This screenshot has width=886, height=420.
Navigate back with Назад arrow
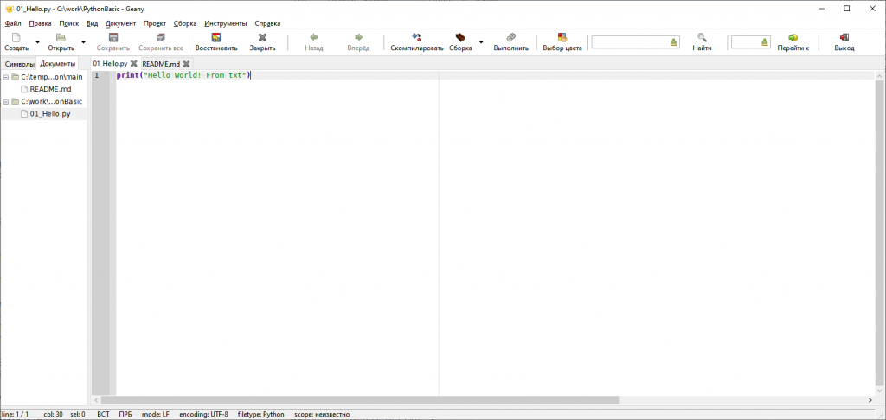(x=313, y=38)
